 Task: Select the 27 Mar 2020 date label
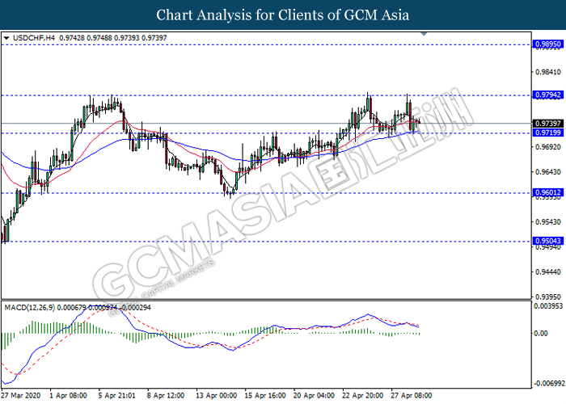22,396
